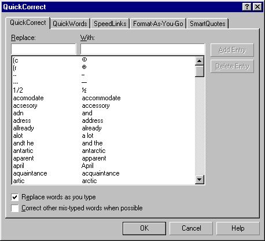265x241 pixels.
Task: Click the list scrollbar down arrow
Action: pos(200,180)
